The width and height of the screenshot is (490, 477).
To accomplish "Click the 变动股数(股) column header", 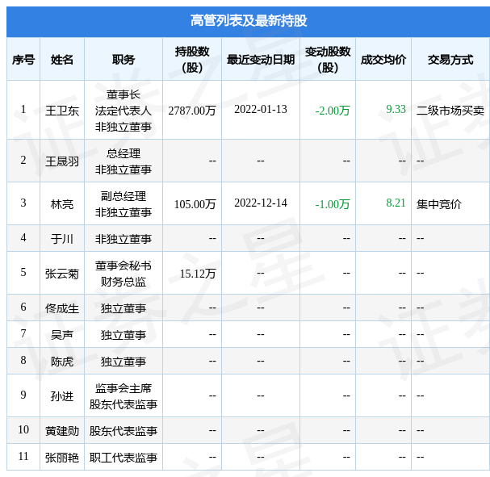I will 328,60.
